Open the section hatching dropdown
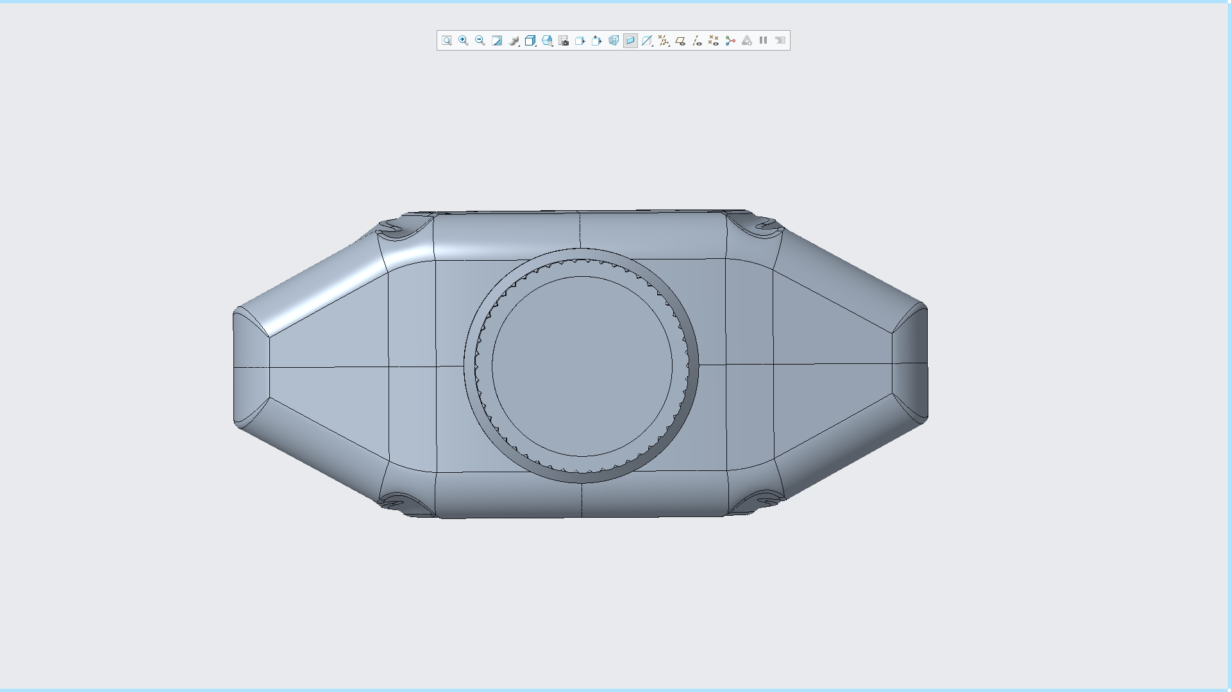 [647, 40]
